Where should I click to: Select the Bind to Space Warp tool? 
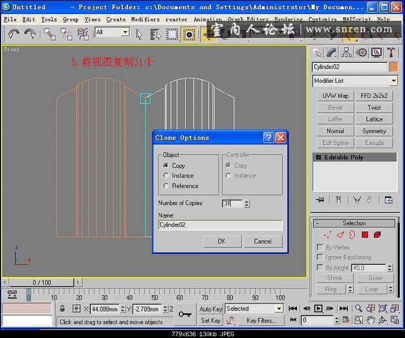click(83, 35)
